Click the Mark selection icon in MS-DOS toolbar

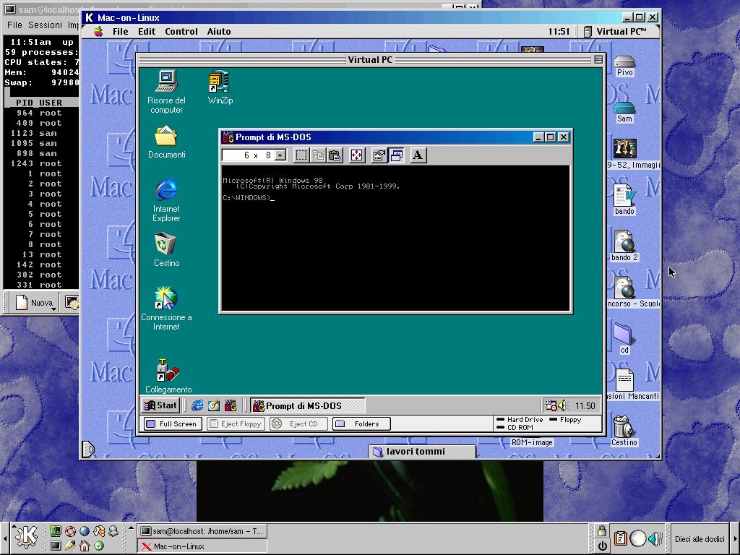301,155
